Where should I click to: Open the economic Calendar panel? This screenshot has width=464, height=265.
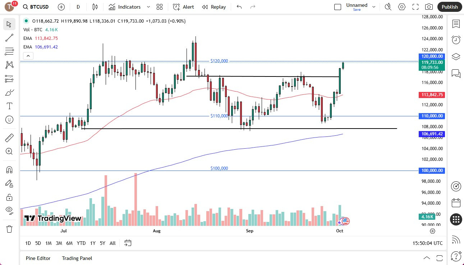coord(456,203)
